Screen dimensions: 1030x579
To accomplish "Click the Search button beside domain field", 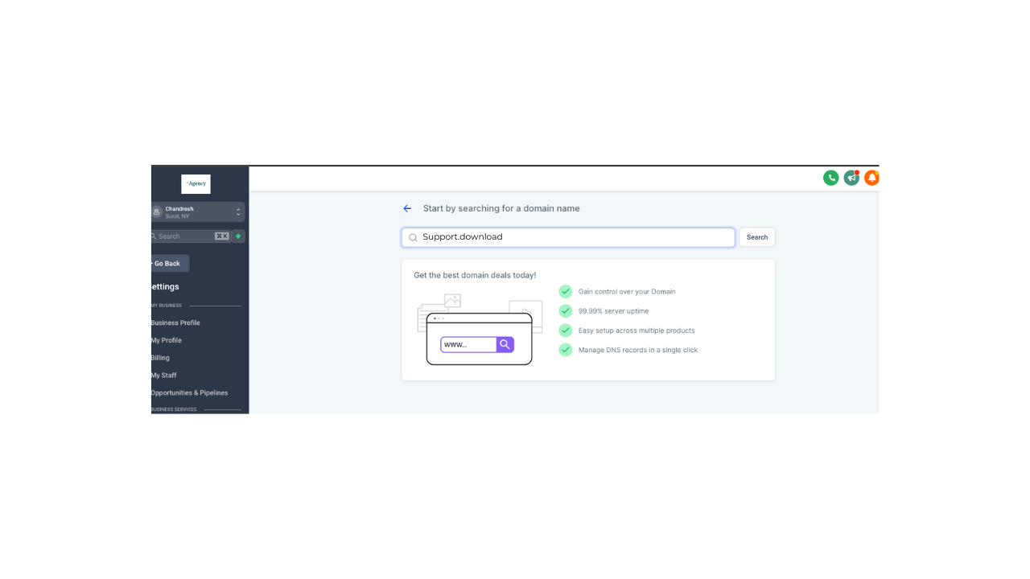I will (757, 237).
